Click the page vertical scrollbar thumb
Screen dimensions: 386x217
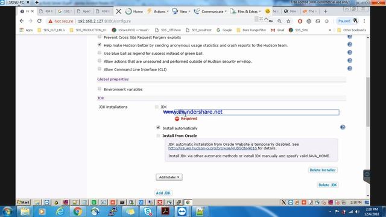(368, 102)
